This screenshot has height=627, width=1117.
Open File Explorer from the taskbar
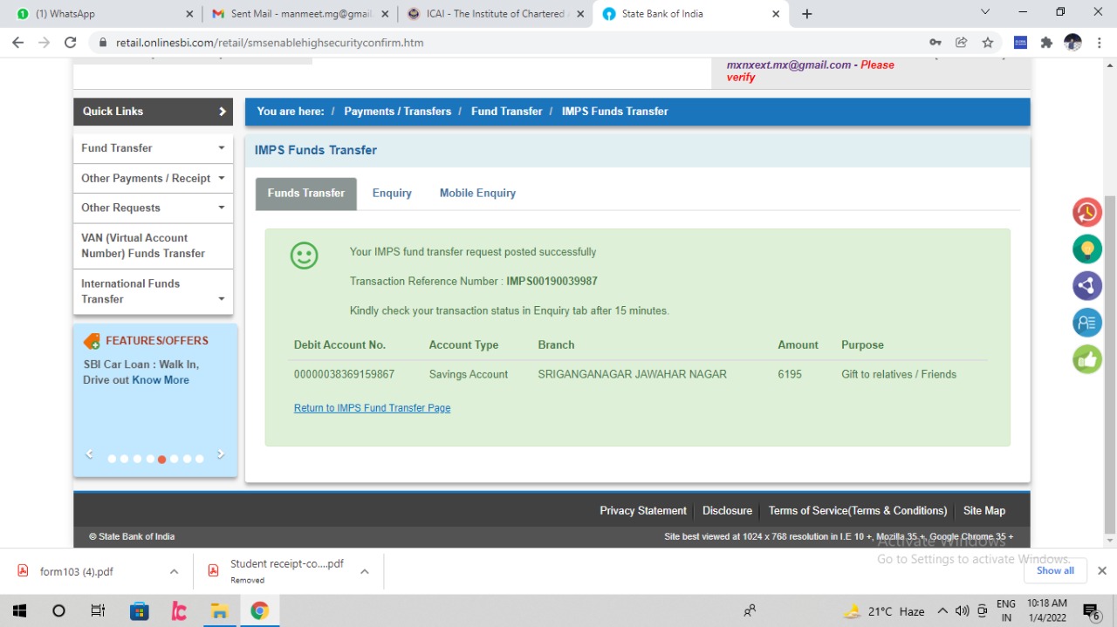click(219, 610)
